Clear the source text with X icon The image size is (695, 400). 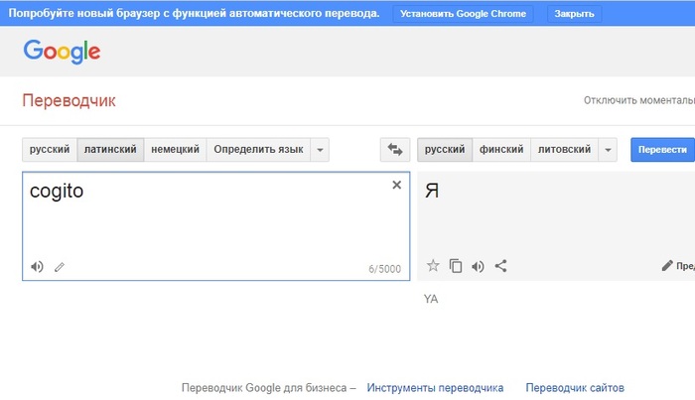pyautogui.click(x=396, y=185)
